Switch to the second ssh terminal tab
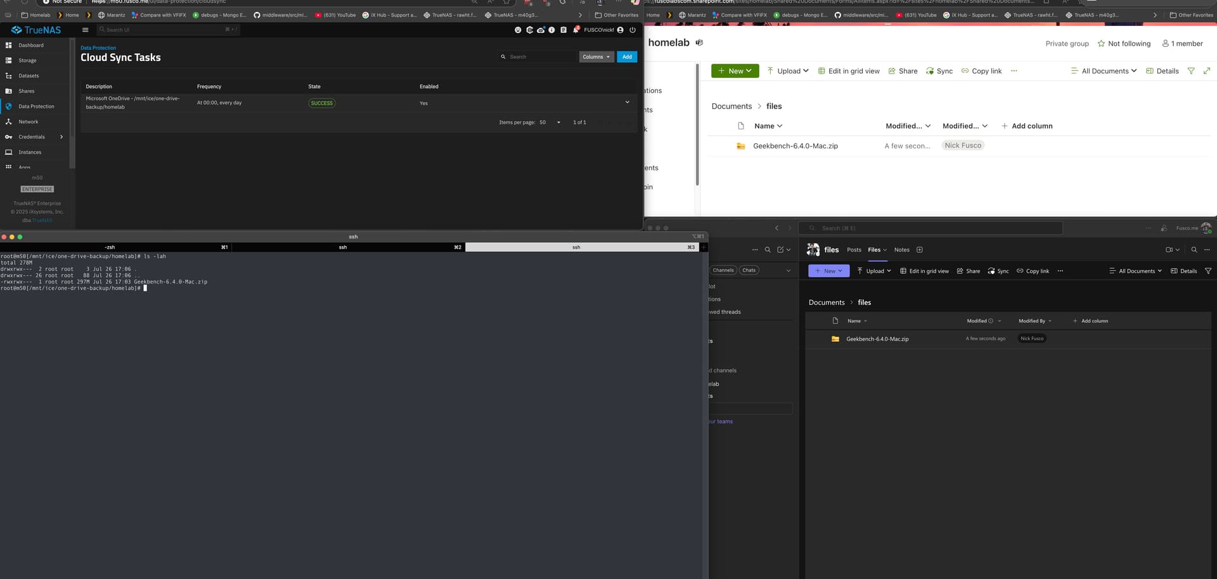Image resolution: width=1217 pixels, height=579 pixels. point(349,247)
